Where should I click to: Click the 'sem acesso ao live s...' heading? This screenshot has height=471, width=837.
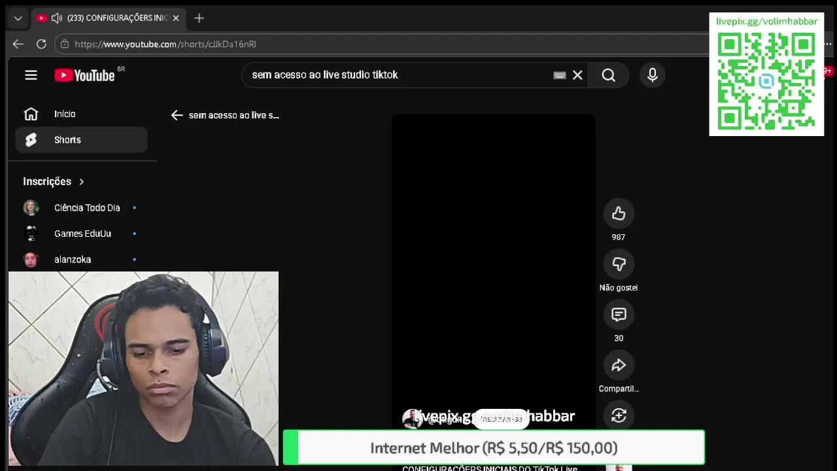pyautogui.click(x=234, y=115)
